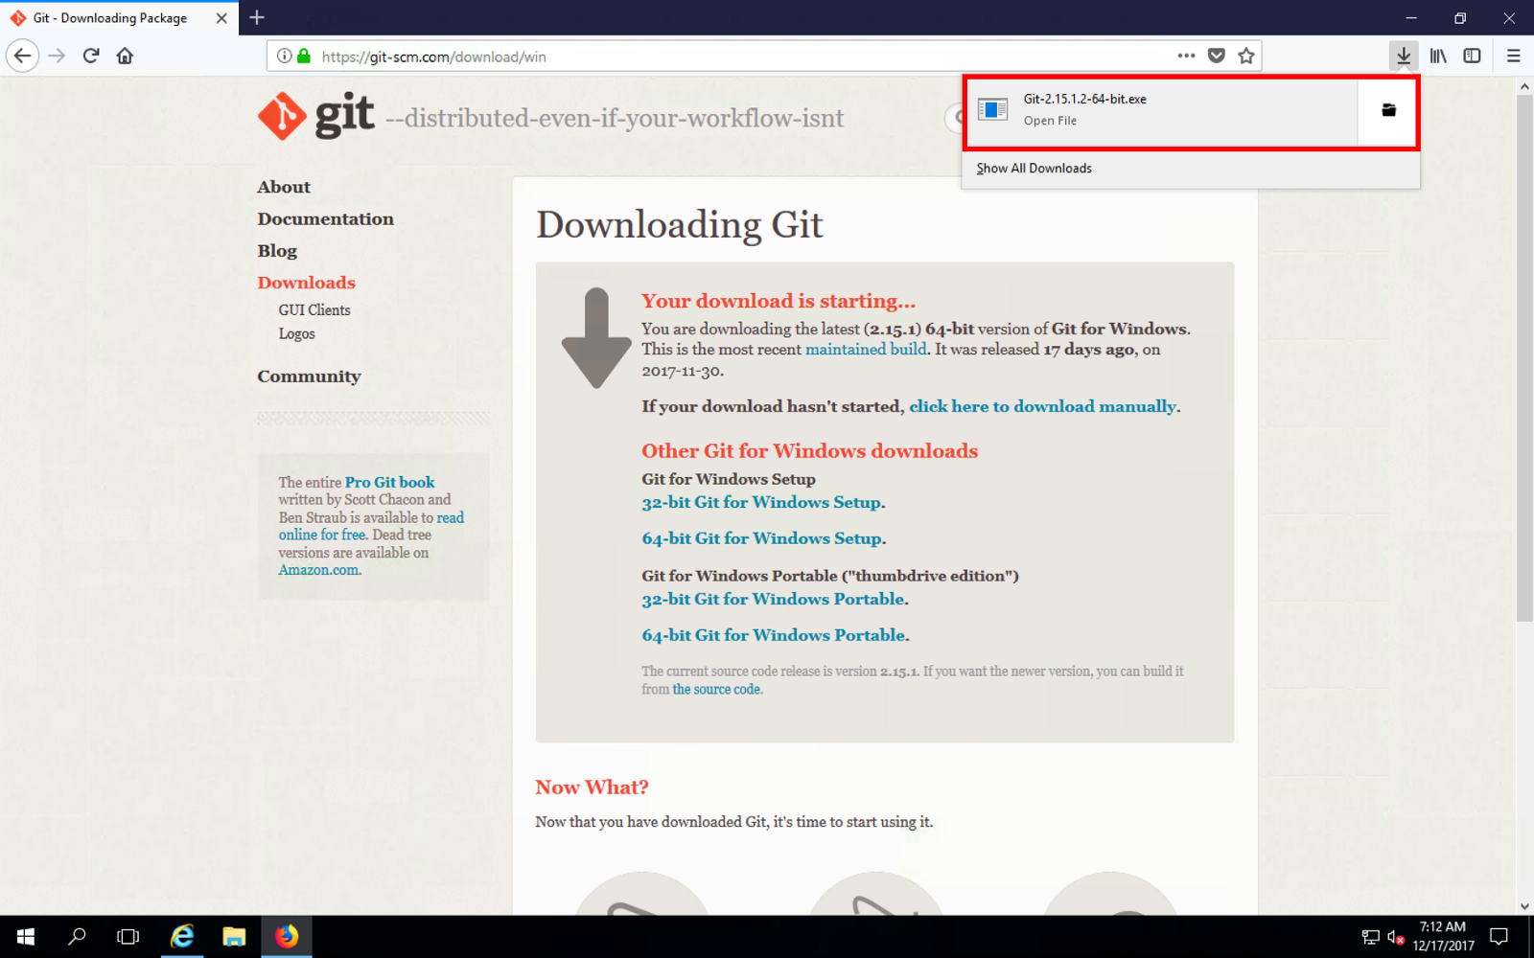Click the scrollbar up arrow
Screen dimensions: 1534x958
[x=1524, y=86]
